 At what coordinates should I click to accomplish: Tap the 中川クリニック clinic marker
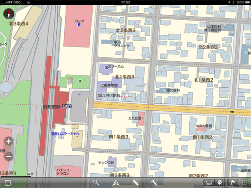tap(112, 42)
